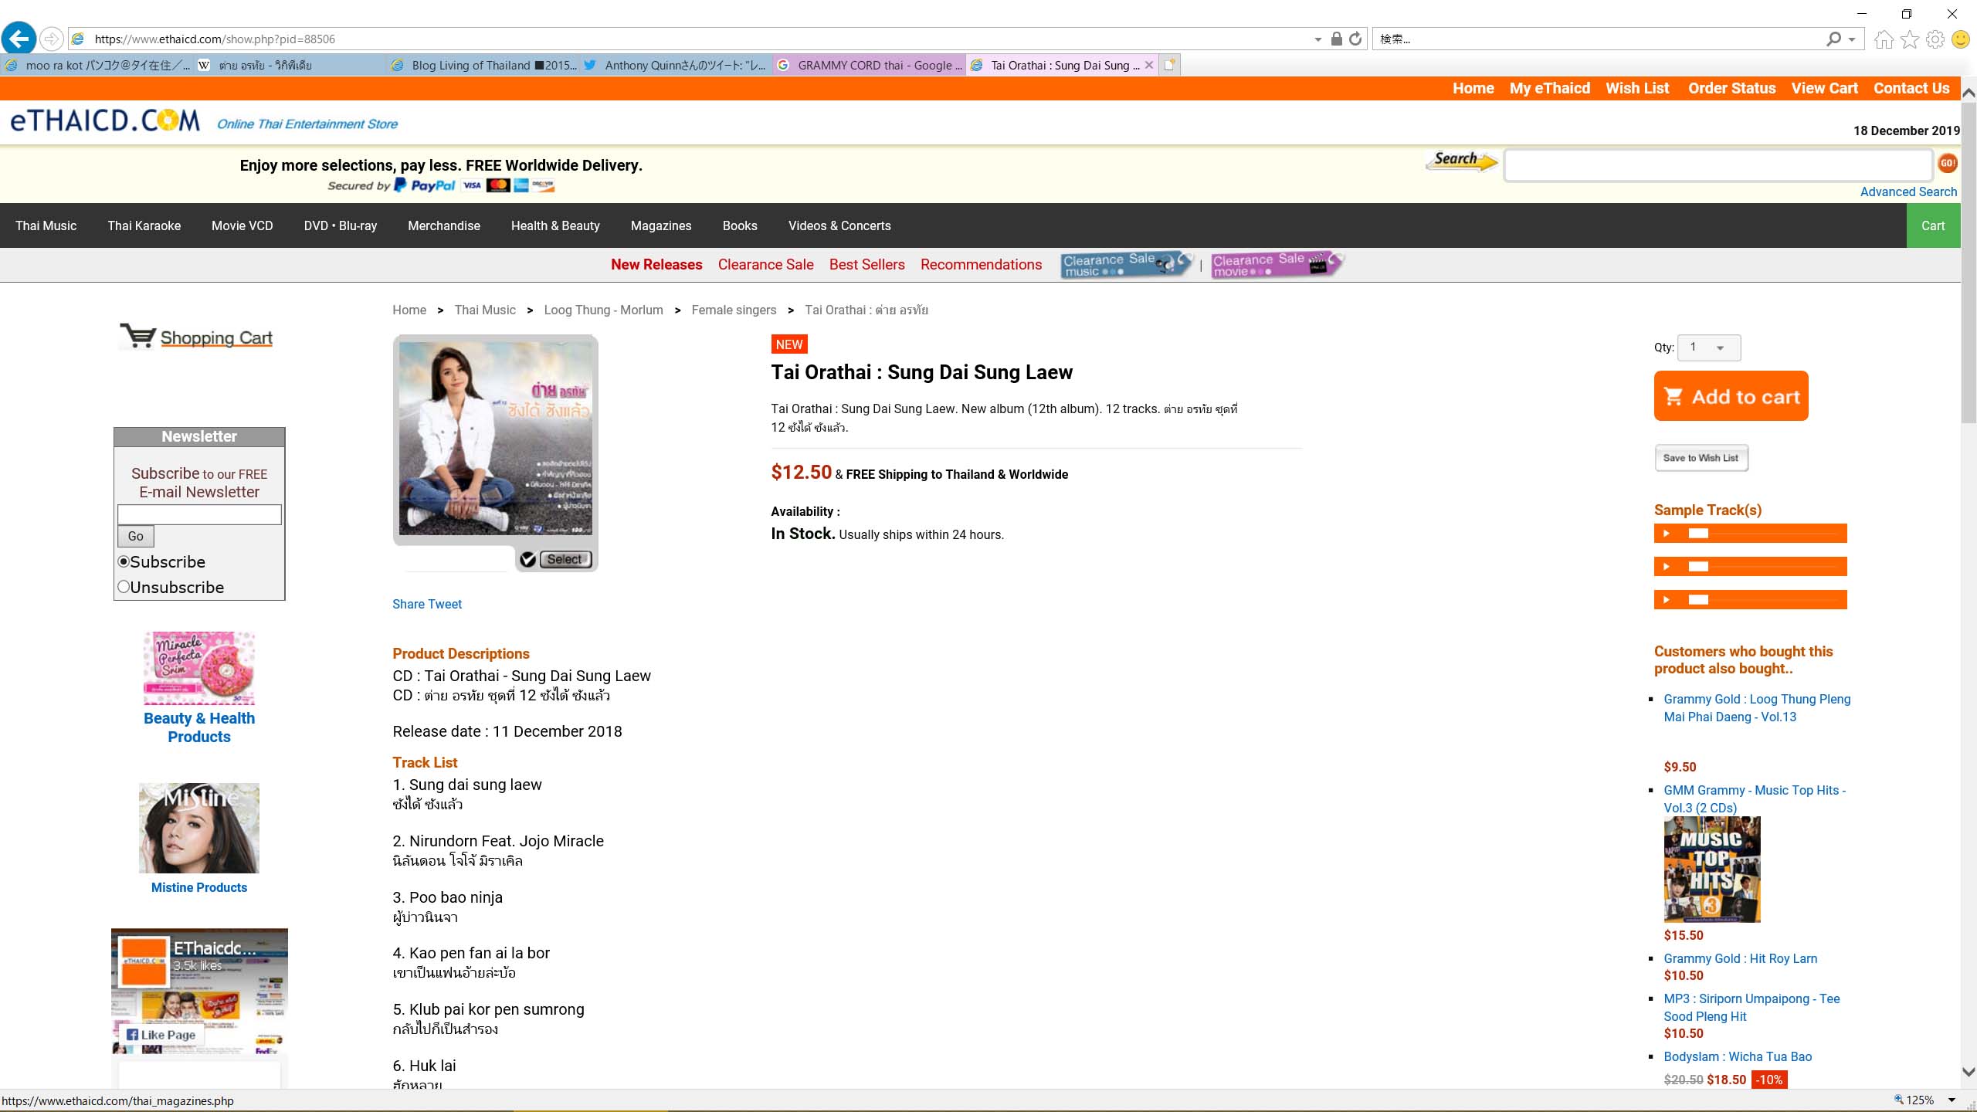
Task: Open the Health & Beauty menu
Action: click(555, 225)
